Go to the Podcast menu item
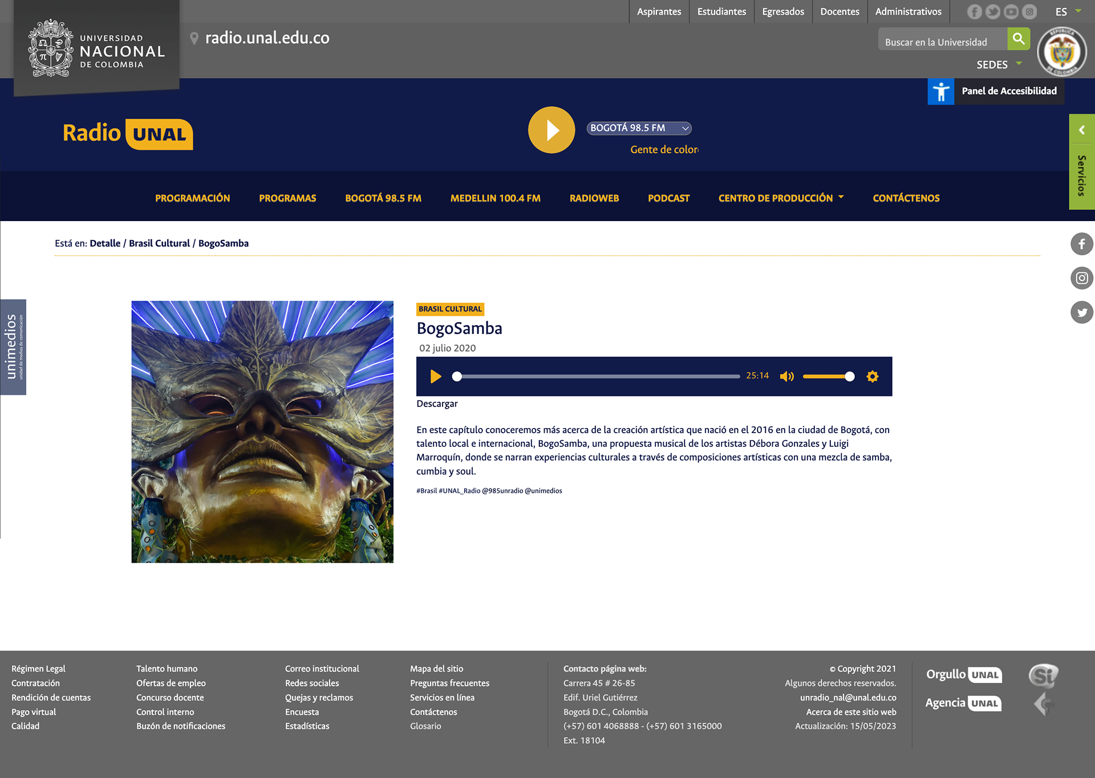Image resolution: width=1095 pixels, height=778 pixels. pyautogui.click(x=668, y=198)
